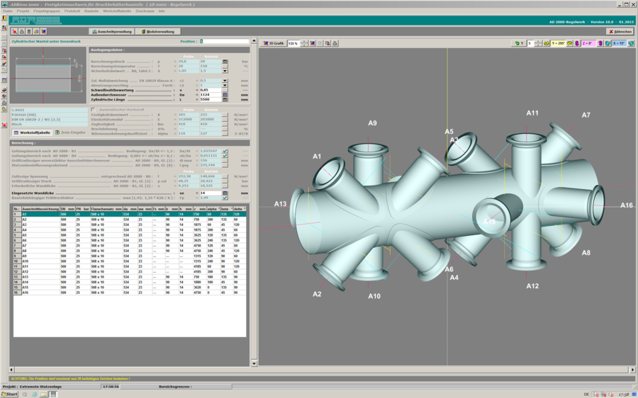Open the Modulverwaltung manager
The image size is (638, 398).
click(159, 31)
